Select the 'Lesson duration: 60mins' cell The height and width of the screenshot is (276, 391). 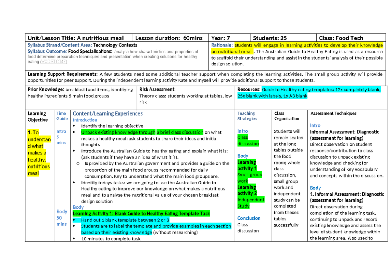click(171, 38)
